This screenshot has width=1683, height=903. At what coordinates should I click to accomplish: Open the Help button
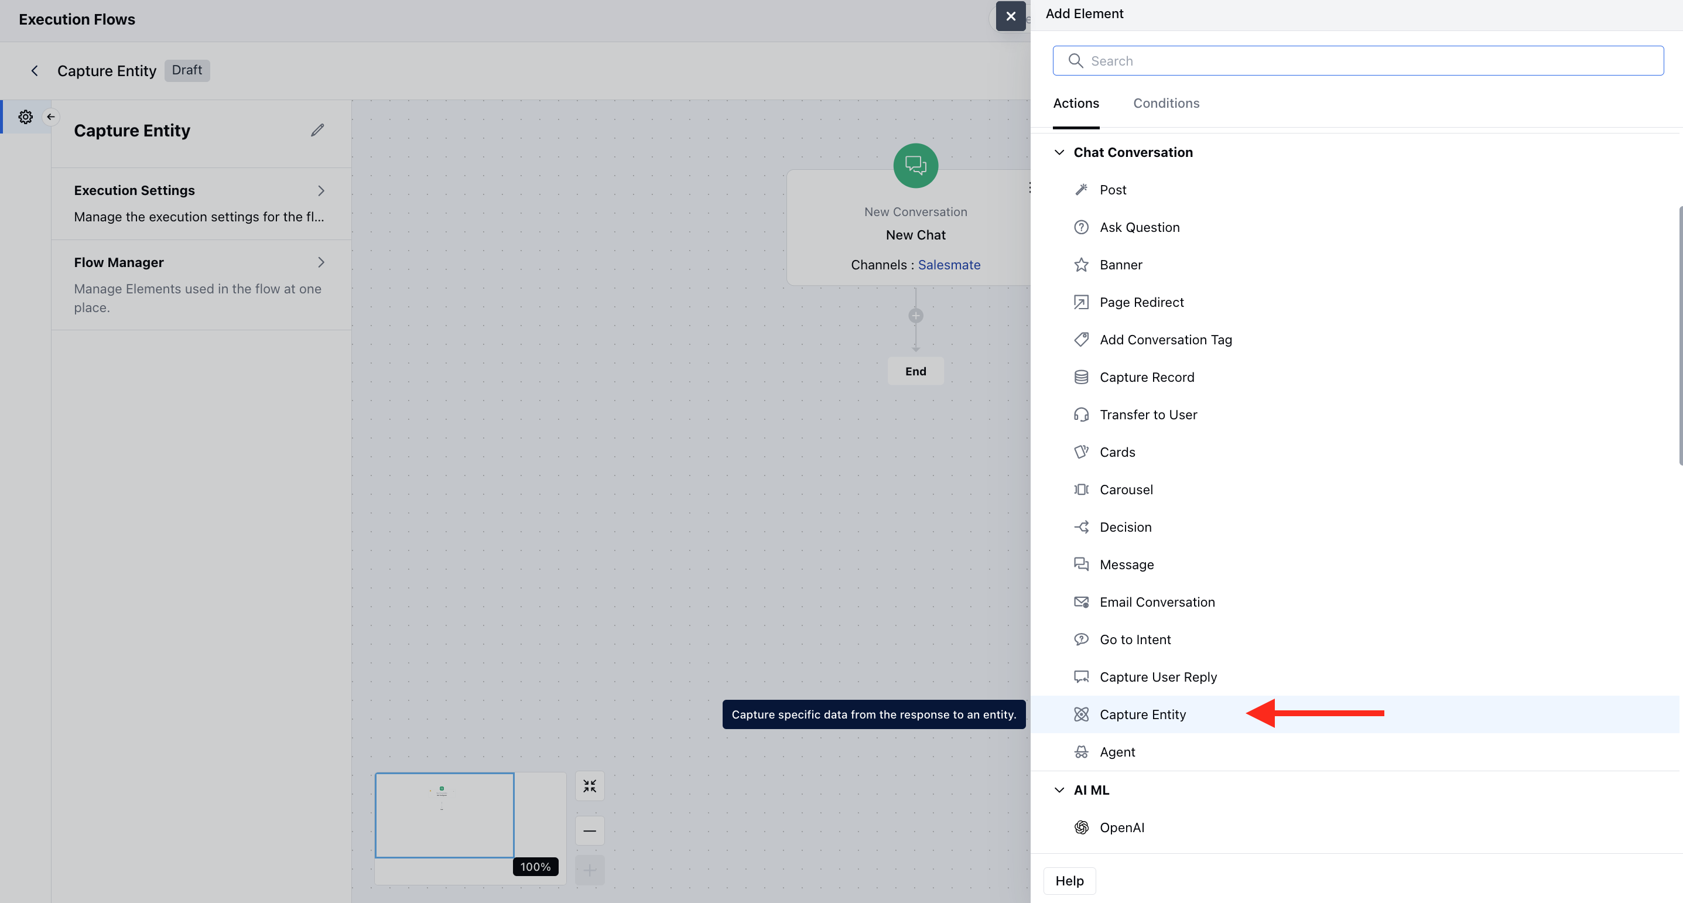tap(1069, 881)
